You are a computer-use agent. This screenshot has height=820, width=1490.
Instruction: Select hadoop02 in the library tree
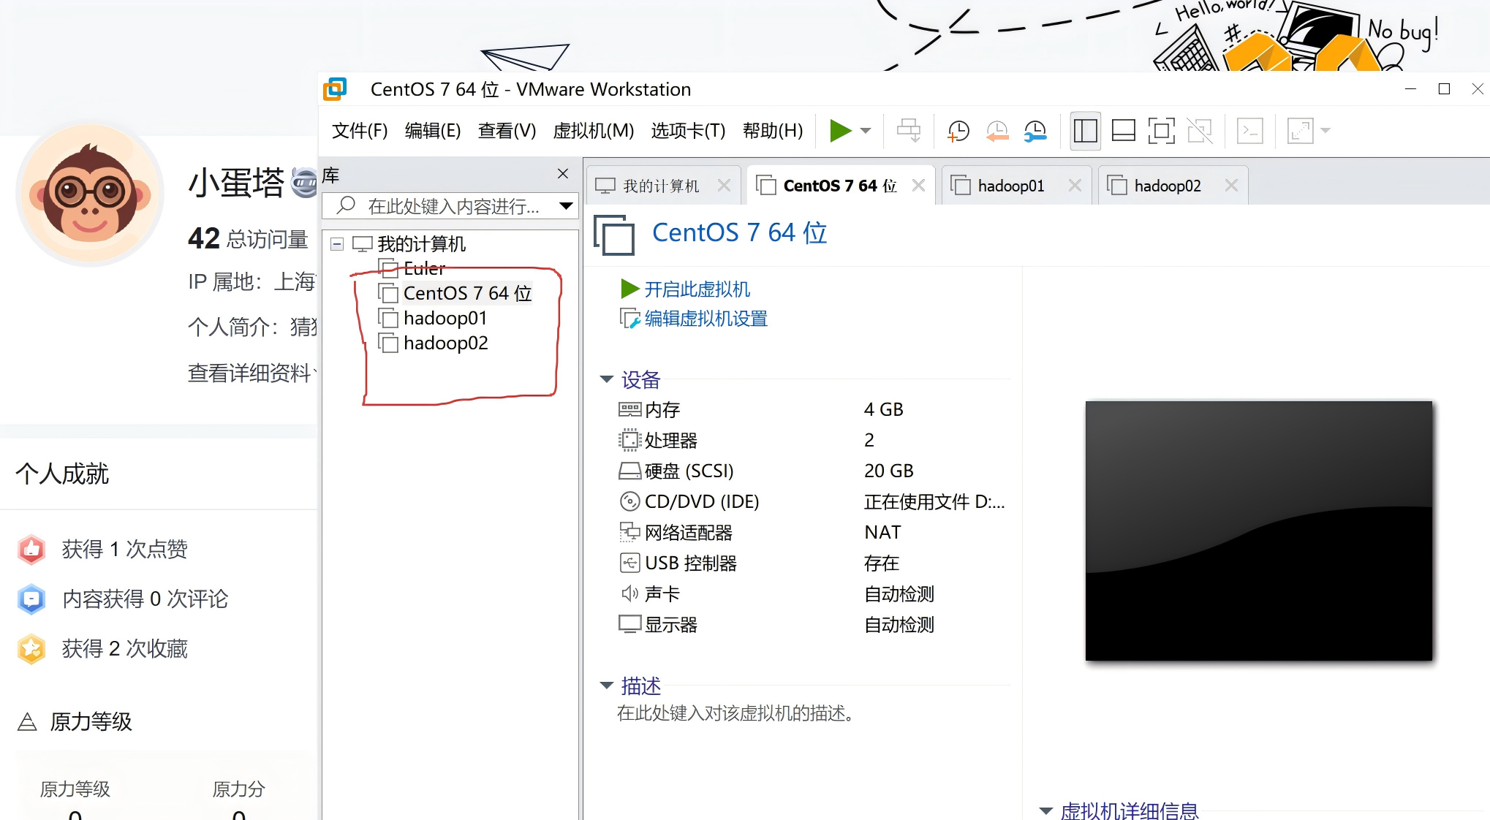pyautogui.click(x=445, y=343)
